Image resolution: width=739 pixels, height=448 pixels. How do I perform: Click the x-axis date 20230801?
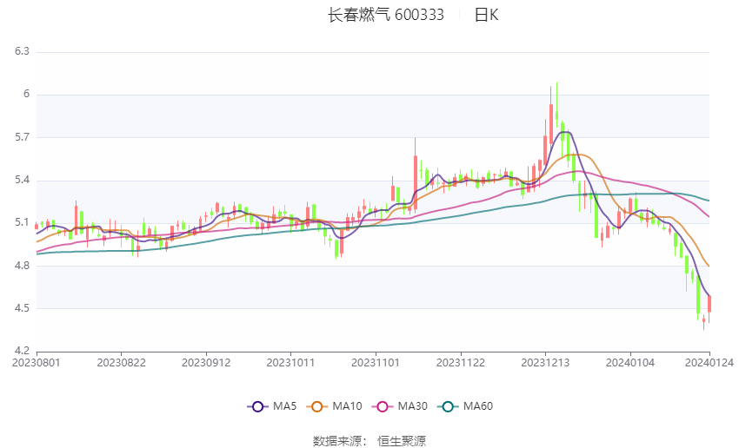37,363
